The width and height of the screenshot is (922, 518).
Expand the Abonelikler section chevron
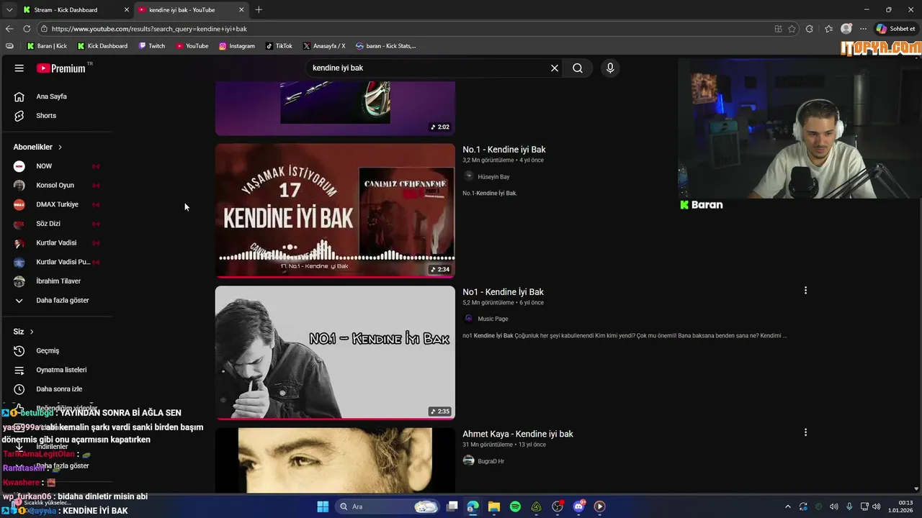[x=60, y=147]
